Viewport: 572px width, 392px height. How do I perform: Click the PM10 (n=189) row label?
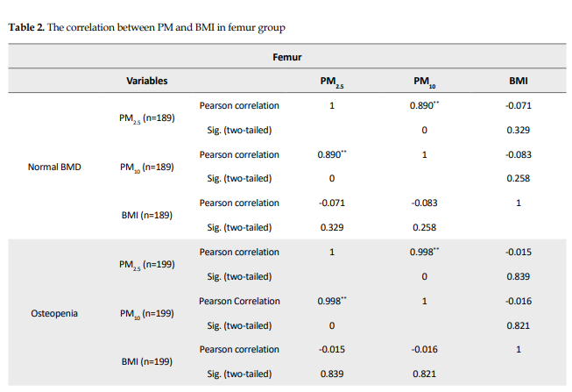(146, 167)
